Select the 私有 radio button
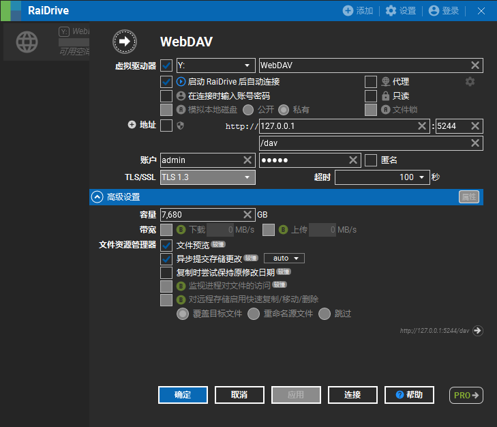 tap(284, 110)
